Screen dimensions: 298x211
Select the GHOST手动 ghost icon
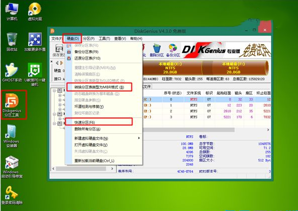12,72
